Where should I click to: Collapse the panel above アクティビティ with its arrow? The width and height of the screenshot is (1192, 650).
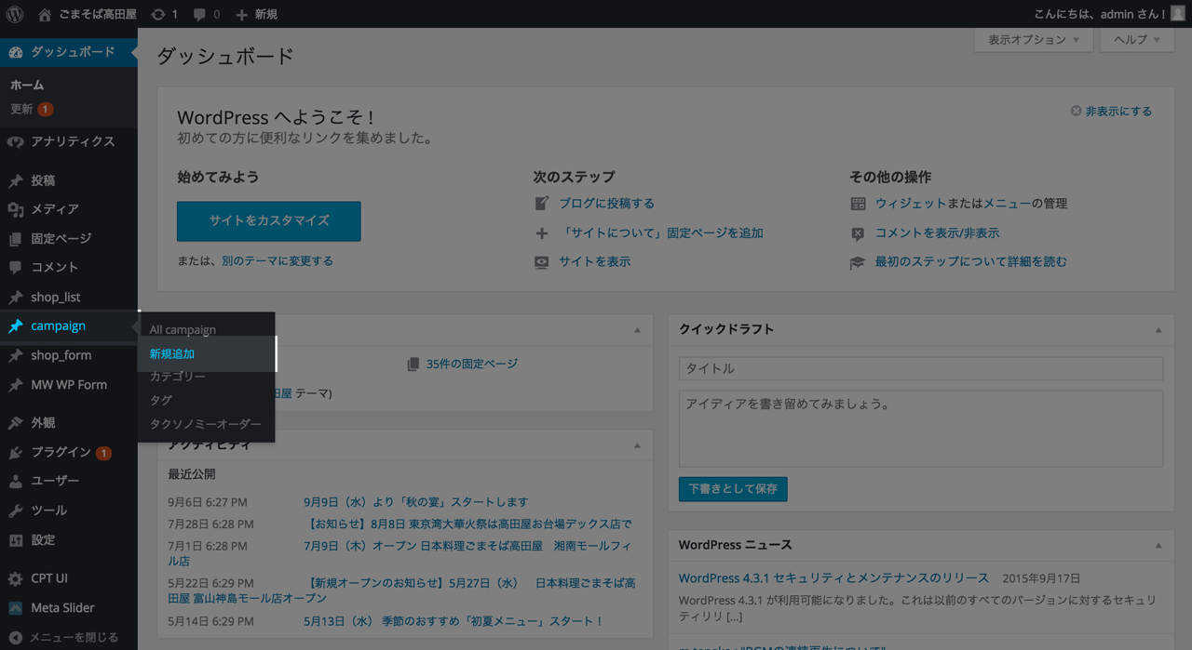click(x=637, y=330)
